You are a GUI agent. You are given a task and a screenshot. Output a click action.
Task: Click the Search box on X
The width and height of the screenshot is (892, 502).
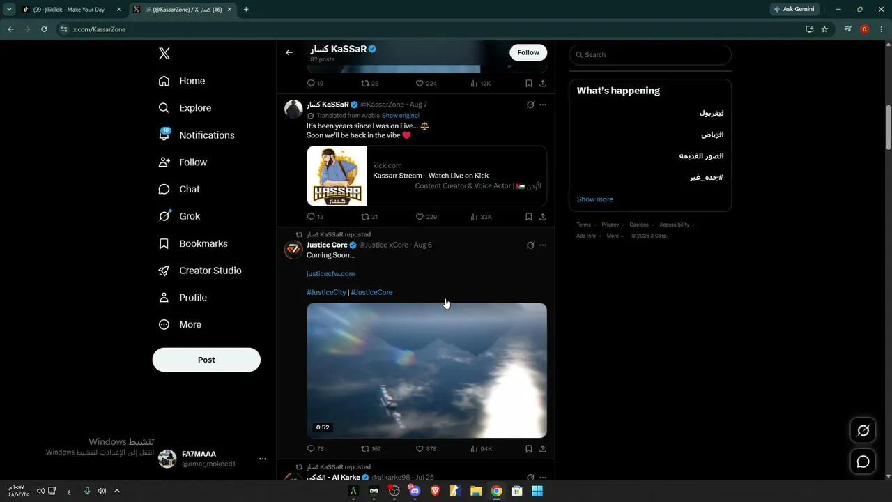click(x=650, y=54)
